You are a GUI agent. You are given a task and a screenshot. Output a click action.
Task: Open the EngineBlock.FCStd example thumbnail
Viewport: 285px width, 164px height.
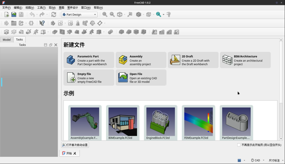(x=160, y=122)
